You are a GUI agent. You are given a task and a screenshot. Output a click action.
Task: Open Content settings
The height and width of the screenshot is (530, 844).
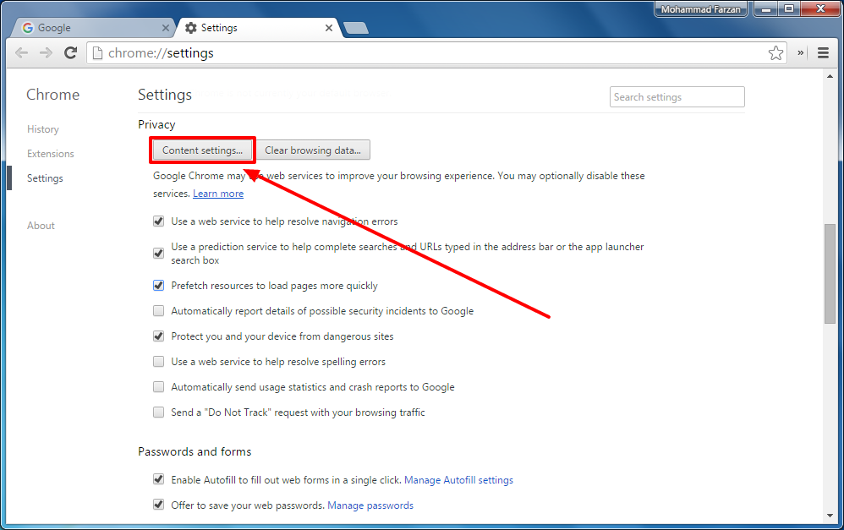point(202,150)
